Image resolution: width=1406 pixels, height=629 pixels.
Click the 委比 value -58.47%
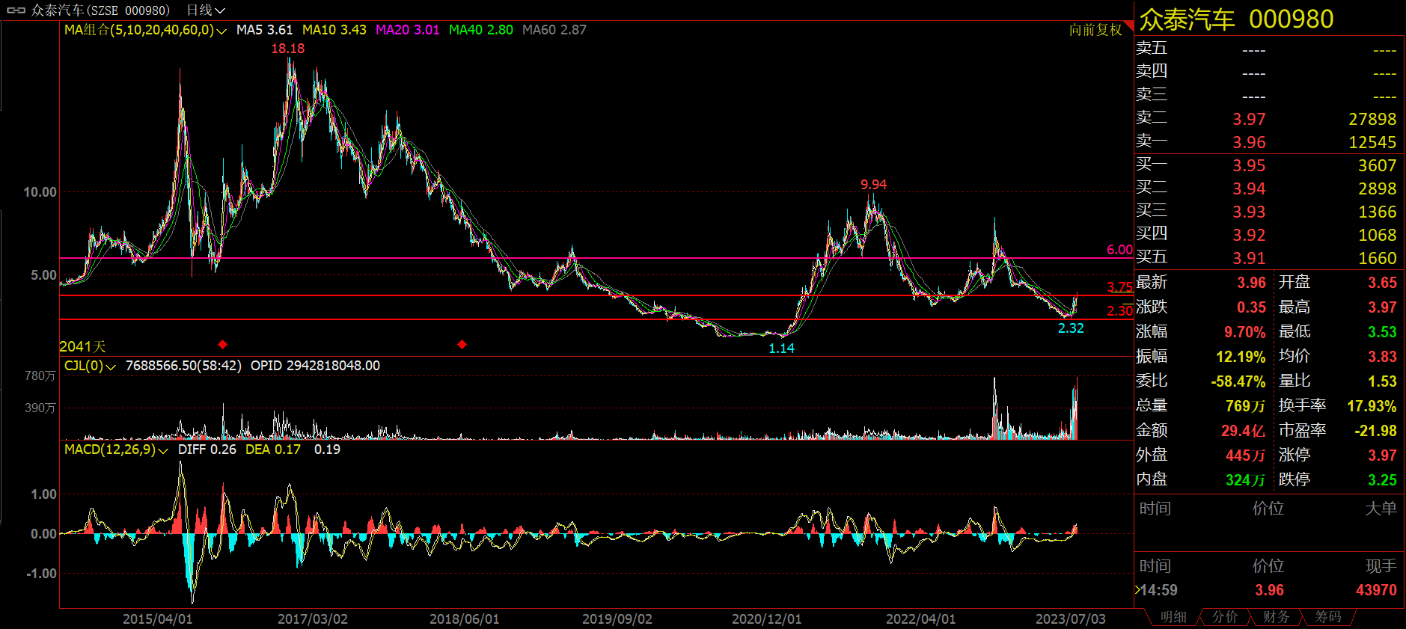click(x=1238, y=381)
